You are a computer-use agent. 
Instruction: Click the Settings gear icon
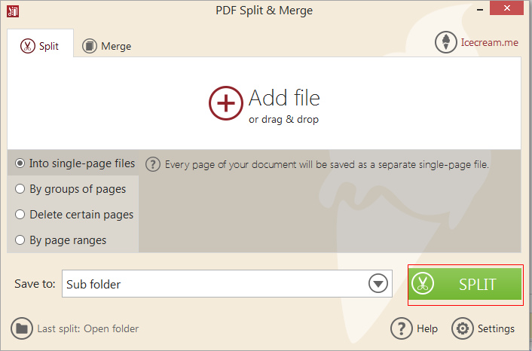(x=463, y=328)
